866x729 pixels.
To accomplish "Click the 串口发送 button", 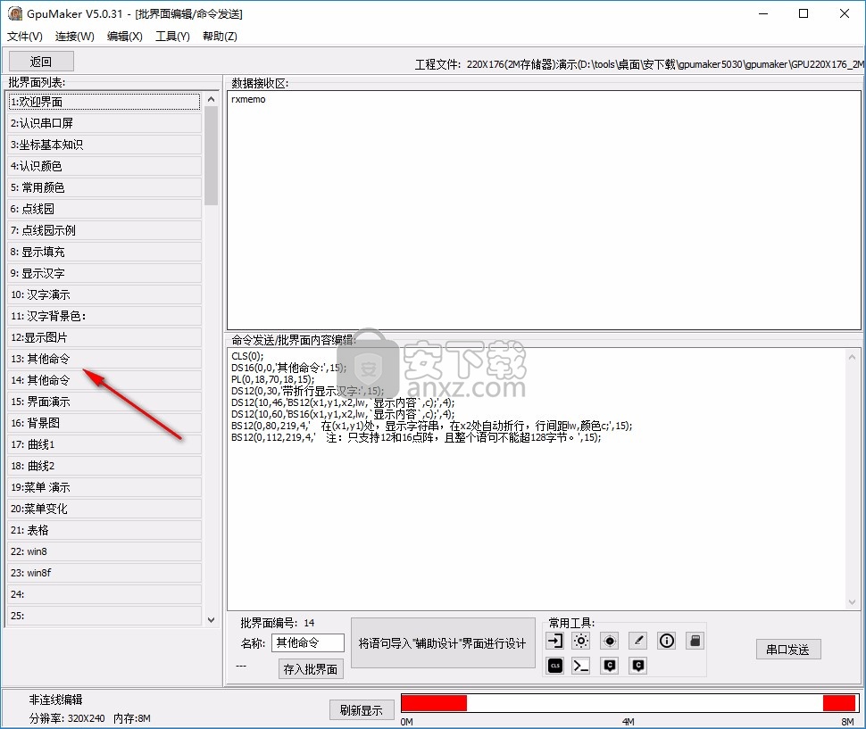I will click(788, 650).
